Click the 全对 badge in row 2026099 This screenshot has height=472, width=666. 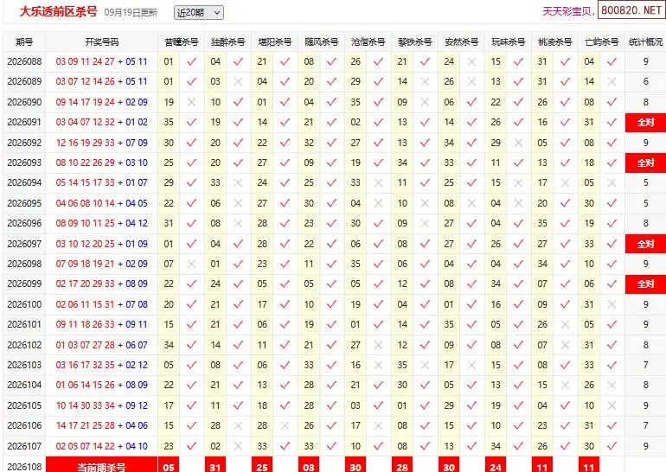645,284
